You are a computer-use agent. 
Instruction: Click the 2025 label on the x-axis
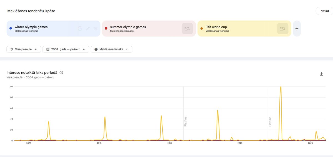311,143
